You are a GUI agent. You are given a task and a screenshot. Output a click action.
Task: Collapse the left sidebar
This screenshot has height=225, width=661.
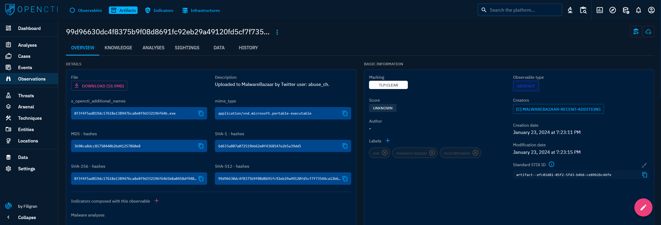pos(27,217)
